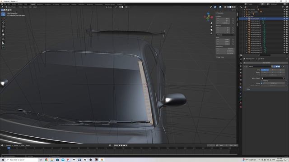Switch to material preview shading

[x=233, y=7]
